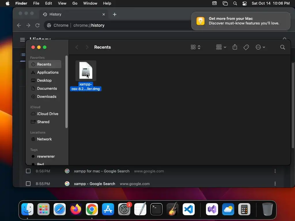
Task: Open the App Store from the Dock
Action: tap(108, 209)
